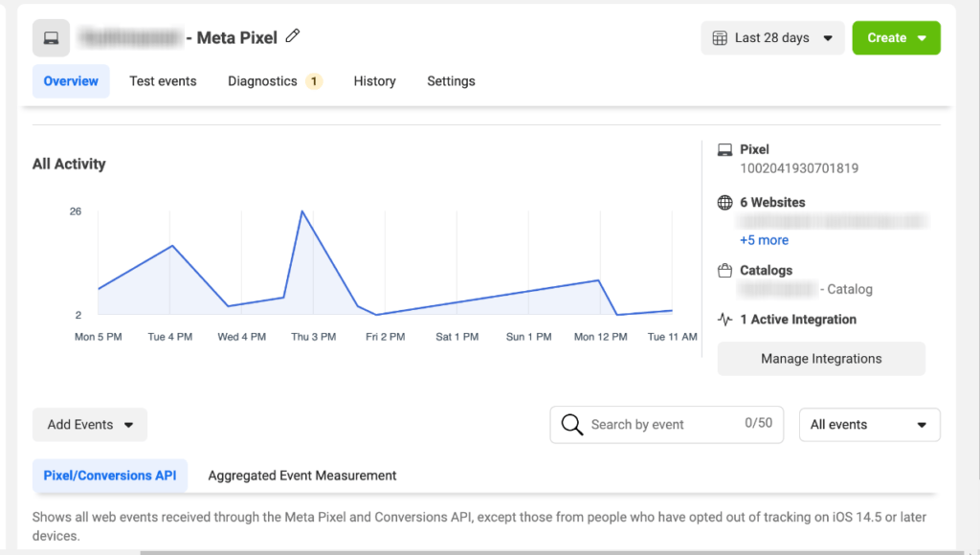This screenshot has height=555, width=980.
Task: Click the Thursday peak on the activity chart
Action: coord(302,211)
